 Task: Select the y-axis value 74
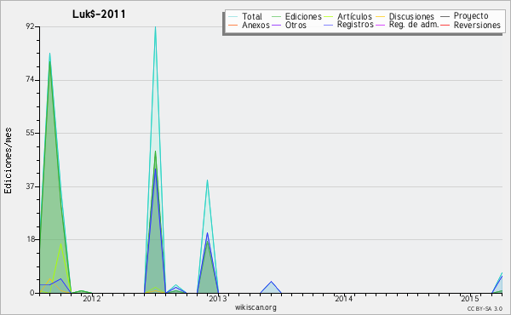30,80
